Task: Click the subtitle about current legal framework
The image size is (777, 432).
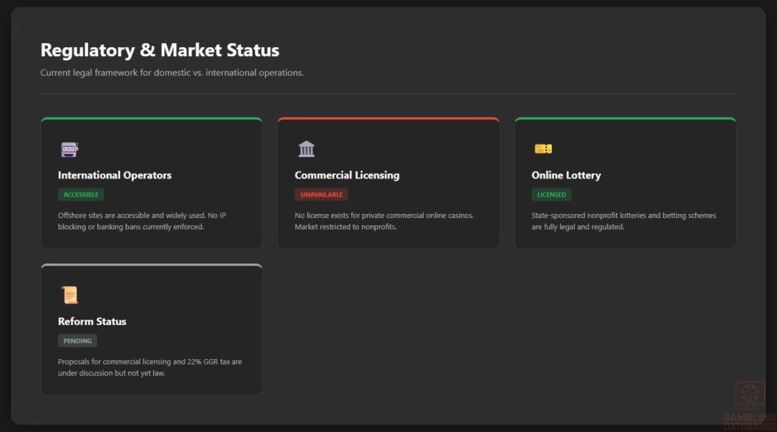Action: pyautogui.click(x=172, y=72)
